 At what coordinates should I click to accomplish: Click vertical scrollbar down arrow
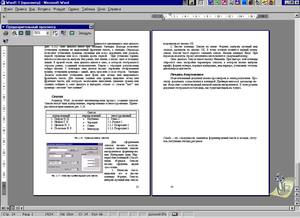(297, 190)
